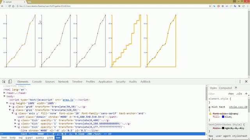The width and height of the screenshot is (250, 140).
Task: Go to the browser home page
Action: (13, 6)
